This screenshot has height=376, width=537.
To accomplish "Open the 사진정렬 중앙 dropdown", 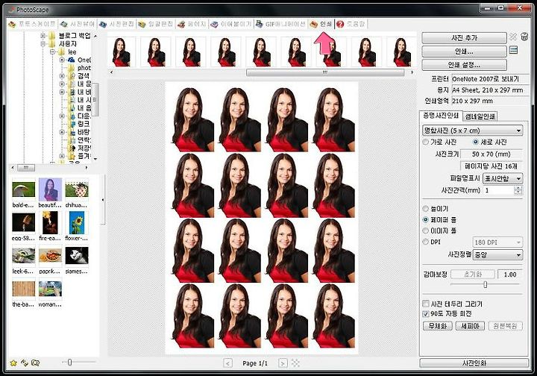I will [497, 255].
